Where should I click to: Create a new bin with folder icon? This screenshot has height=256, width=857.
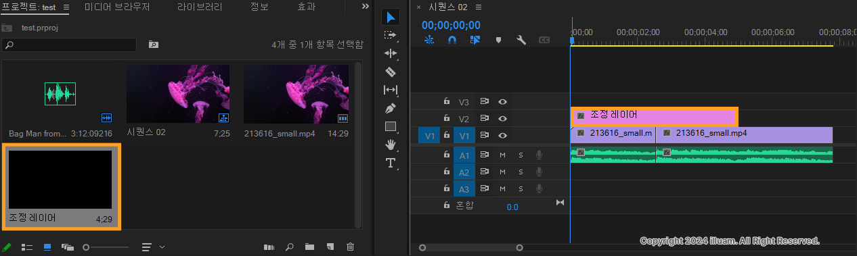click(x=309, y=247)
